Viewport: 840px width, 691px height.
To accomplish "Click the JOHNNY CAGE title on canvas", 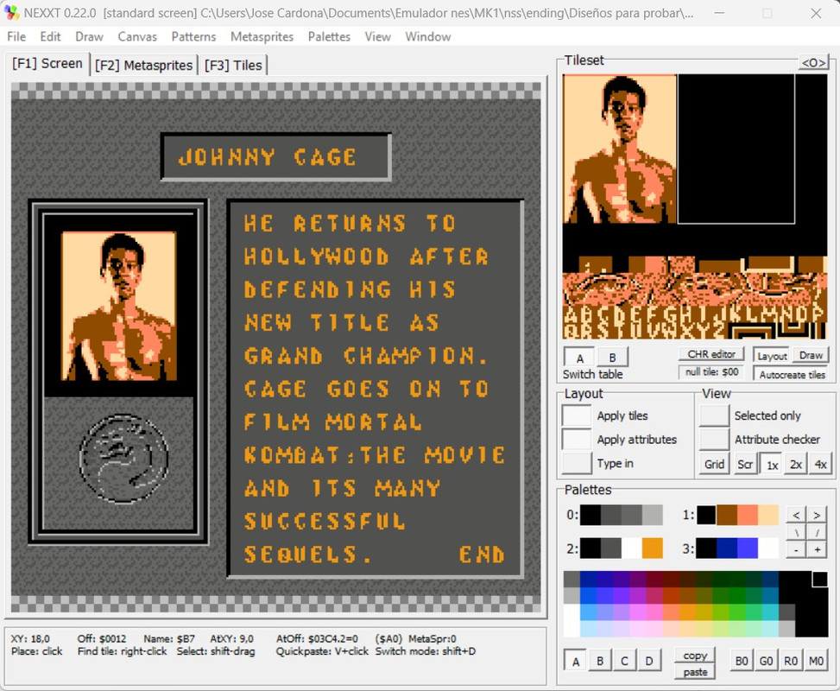I will tap(268, 157).
